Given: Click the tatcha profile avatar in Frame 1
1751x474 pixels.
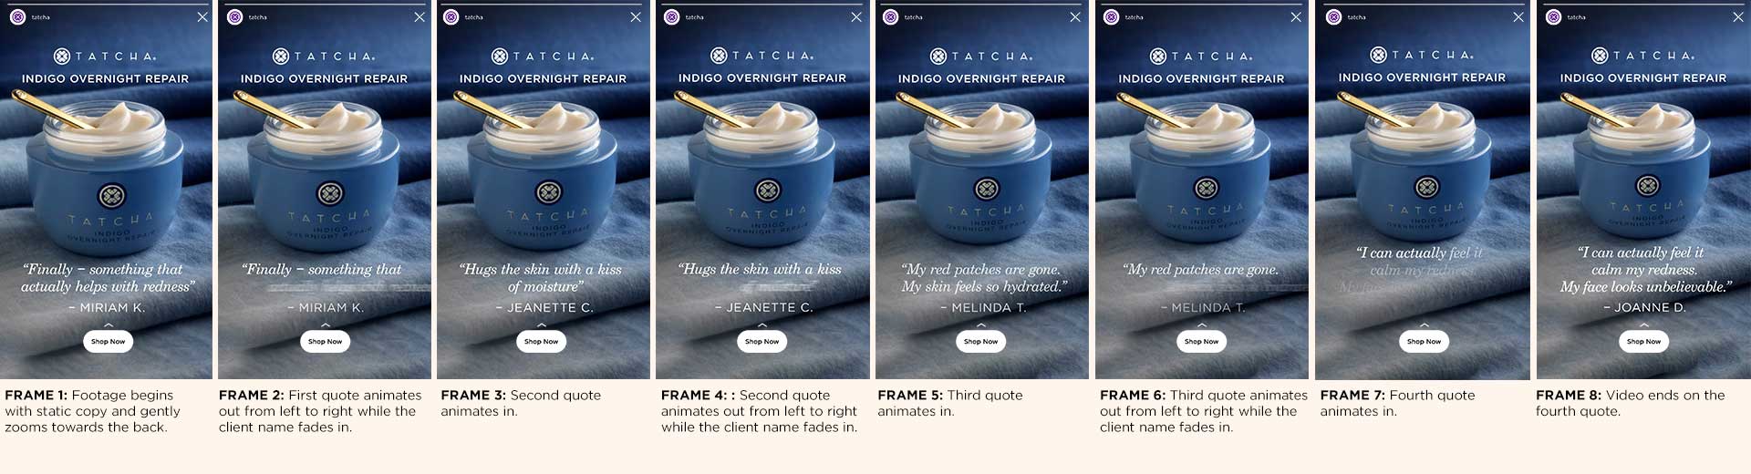Looking at the screenshot, I should coord(17,16).
